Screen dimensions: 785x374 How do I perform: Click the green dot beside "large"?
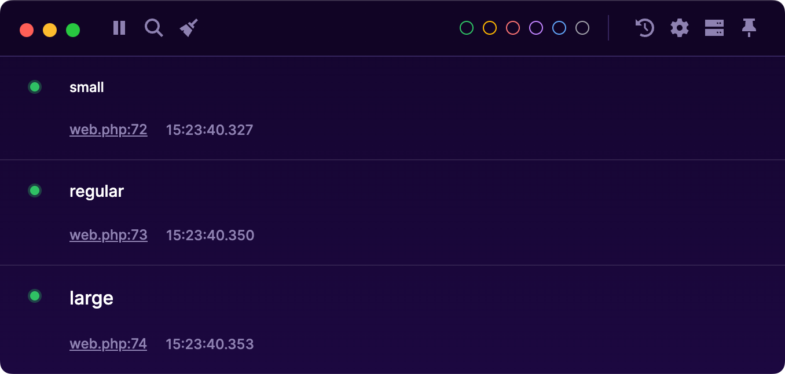pyautogui.click(x=35, y=296)
